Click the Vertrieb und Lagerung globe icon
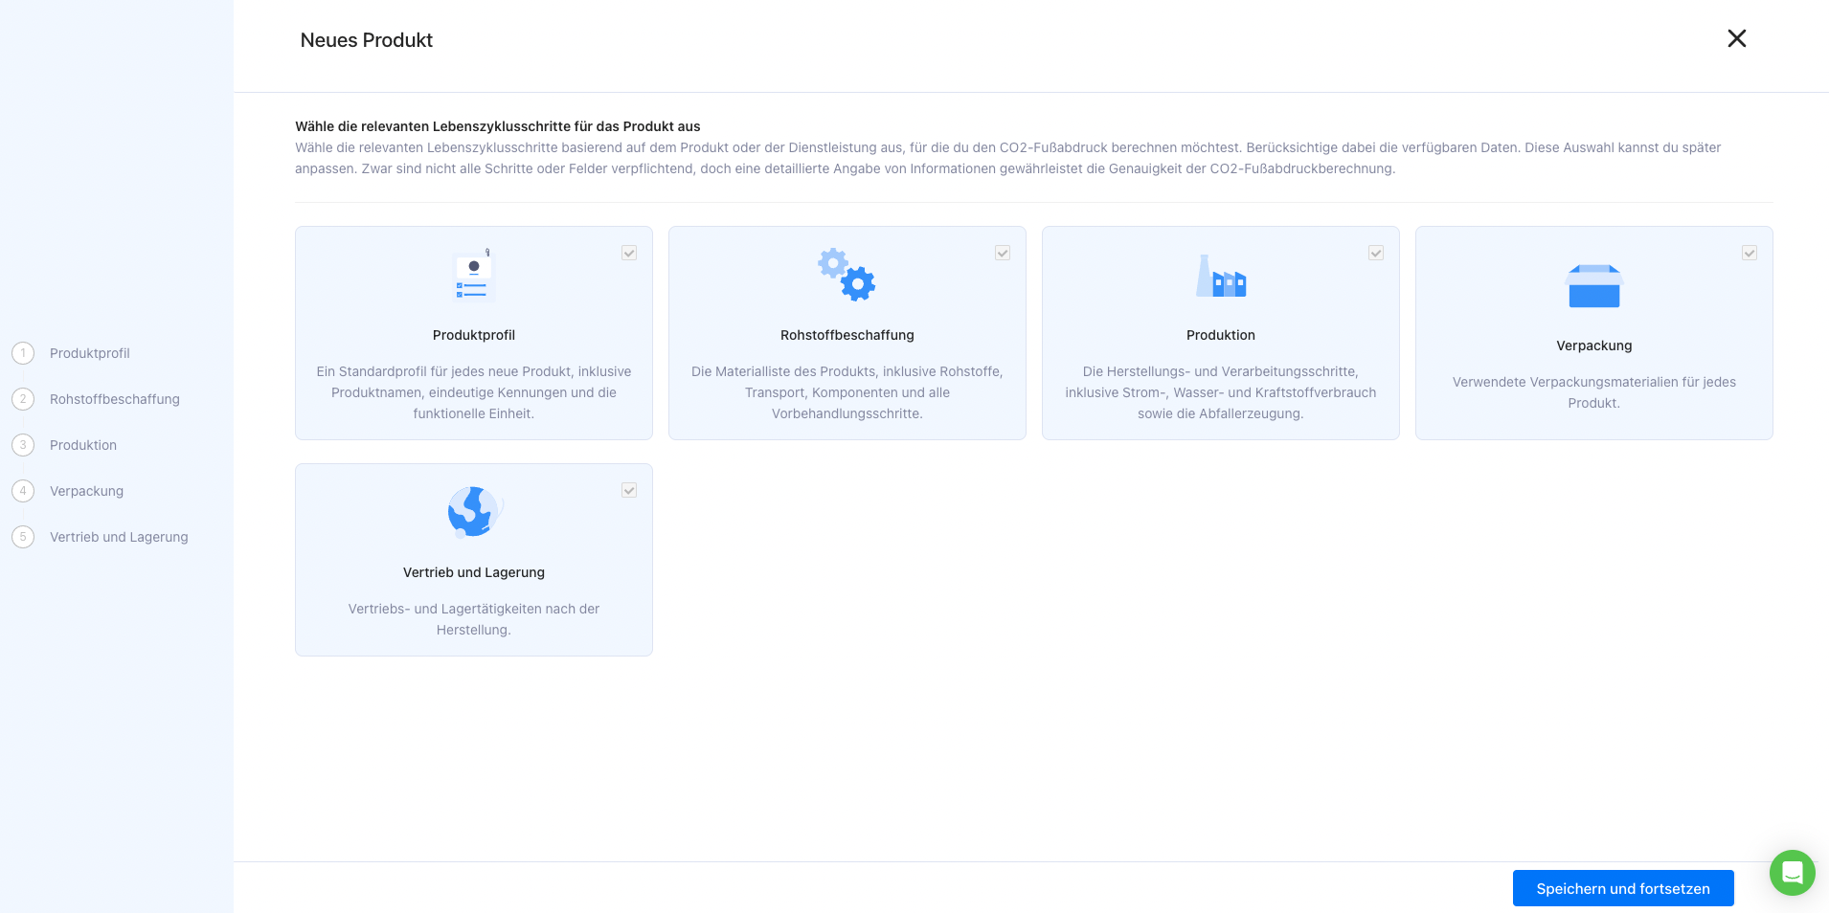Screen dimensions: 1829x913 474,512
